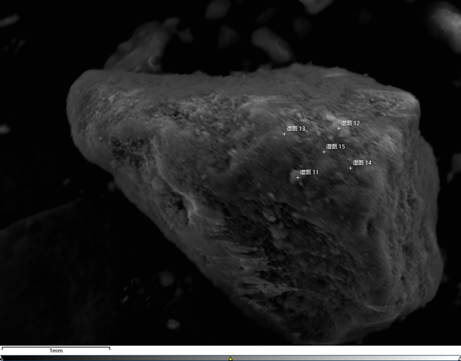Click the 谱图 11 text label
This screenshot has width=461, height=361.
(309, 172)
